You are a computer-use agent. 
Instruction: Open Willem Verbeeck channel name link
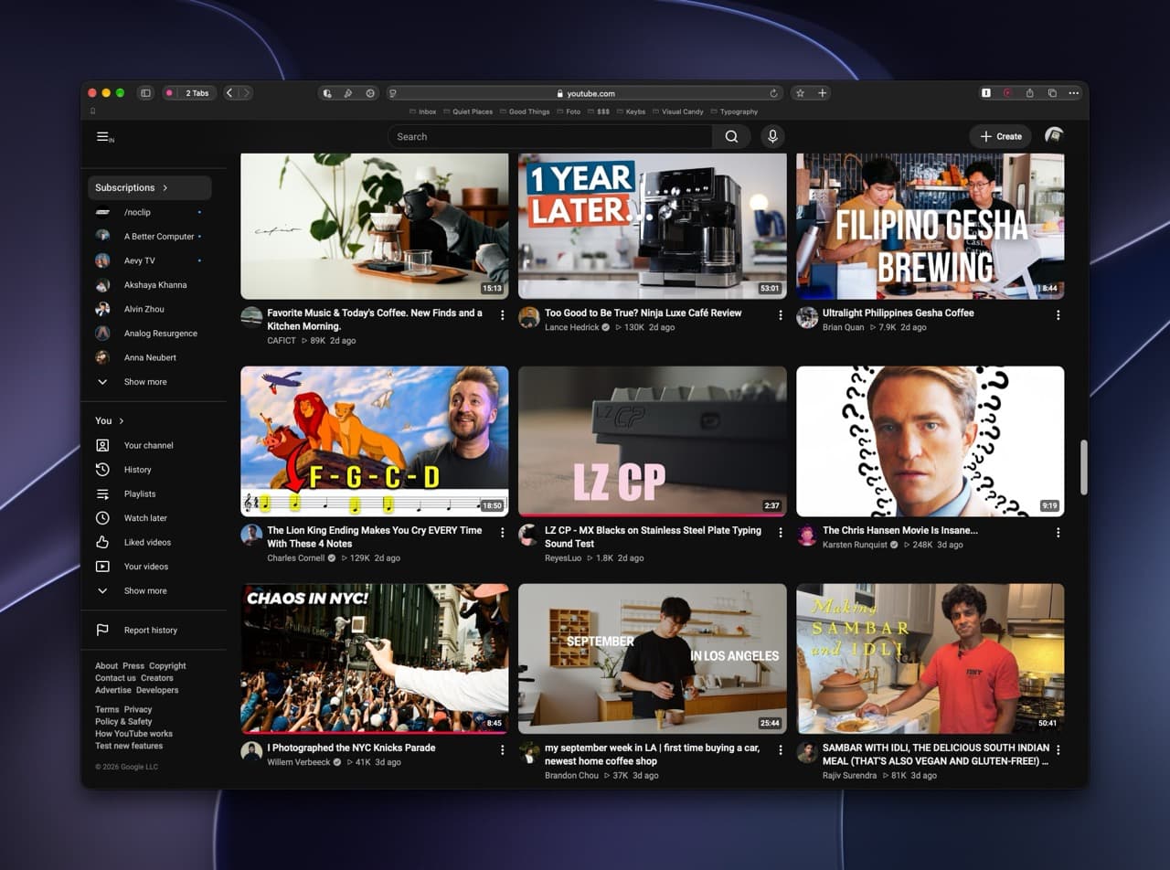[298, 762]
